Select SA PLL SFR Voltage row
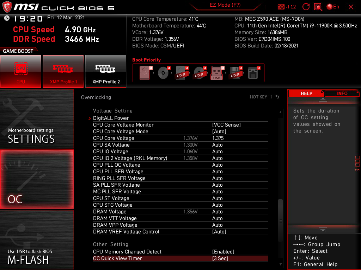The width and height of the screenshot is (361, 270). [180, 185]
